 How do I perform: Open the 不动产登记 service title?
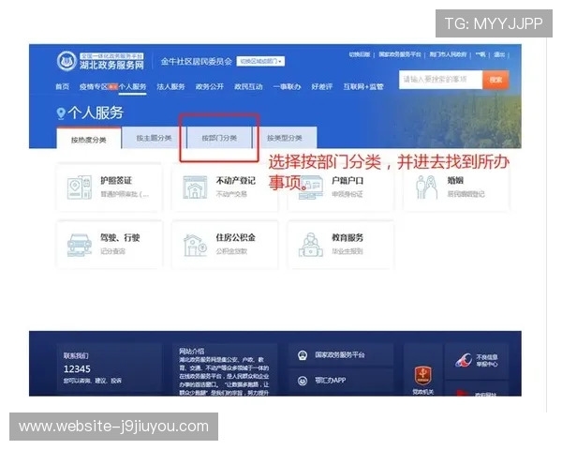pyautogui.click(x=236, y=181)
